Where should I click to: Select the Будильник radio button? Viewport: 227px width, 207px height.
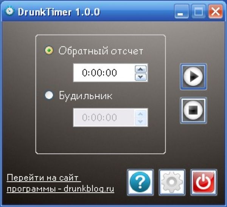[x=49, y=95]
